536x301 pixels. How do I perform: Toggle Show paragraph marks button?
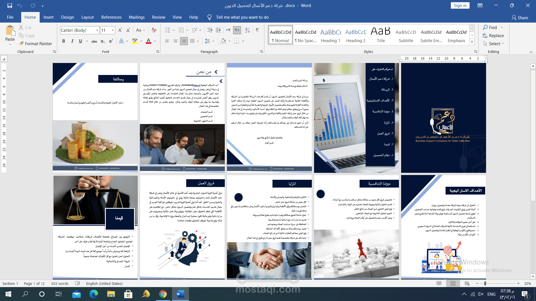tap(257, 30)
